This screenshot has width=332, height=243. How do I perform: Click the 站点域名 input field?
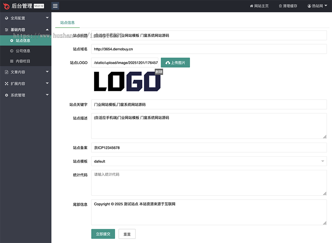click(209, 49)
